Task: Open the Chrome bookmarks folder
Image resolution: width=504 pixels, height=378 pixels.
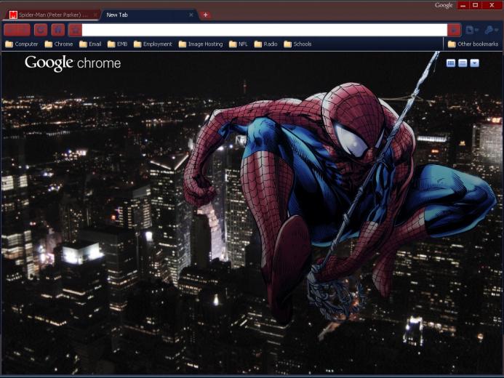Action: point(59,44)
